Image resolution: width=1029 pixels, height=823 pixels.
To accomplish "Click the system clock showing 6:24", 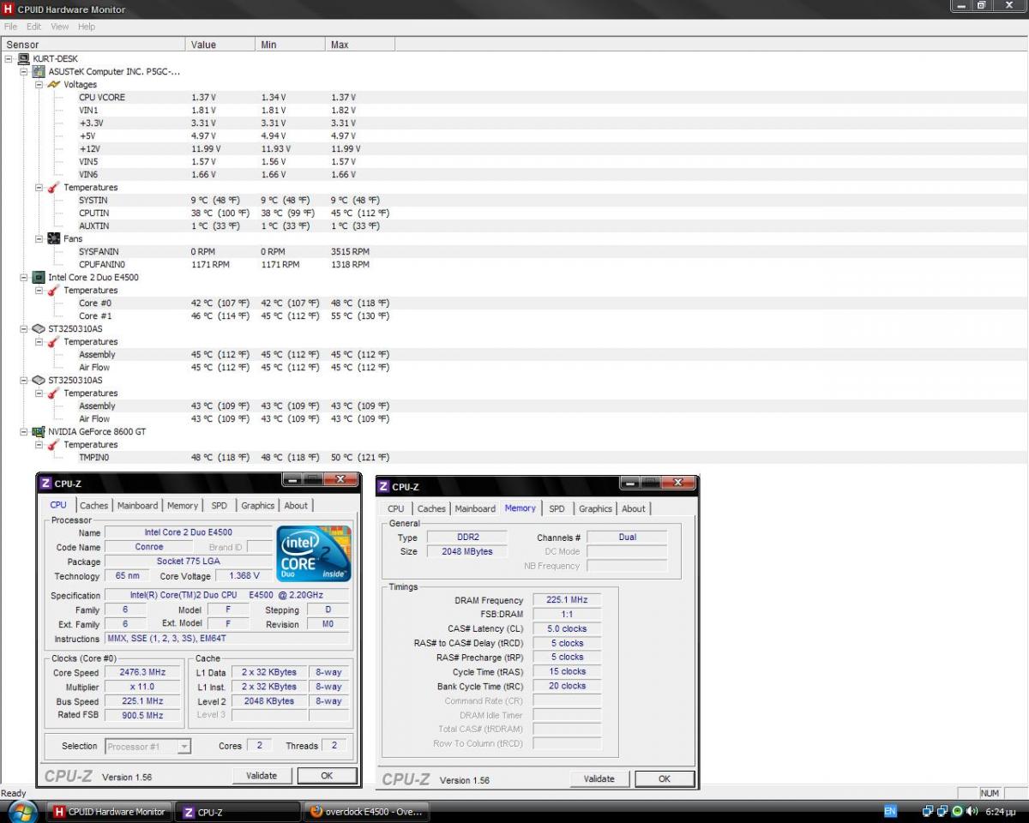I will pyautogui.click(x=1001, y=811).
